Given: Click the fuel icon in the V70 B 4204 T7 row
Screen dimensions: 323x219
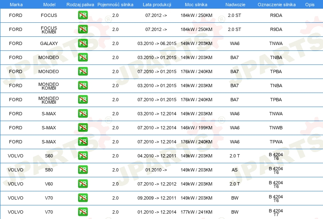Looking at the screenshot, I should click(x=83, y=212).
